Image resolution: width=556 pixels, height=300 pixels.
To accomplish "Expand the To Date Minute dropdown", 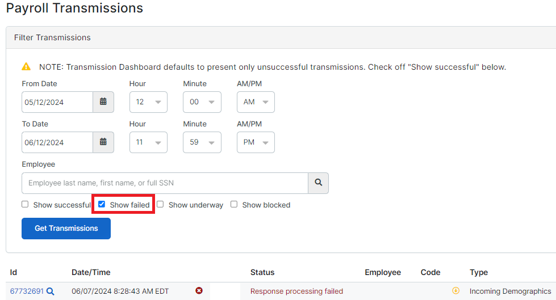I will [202, 142].
